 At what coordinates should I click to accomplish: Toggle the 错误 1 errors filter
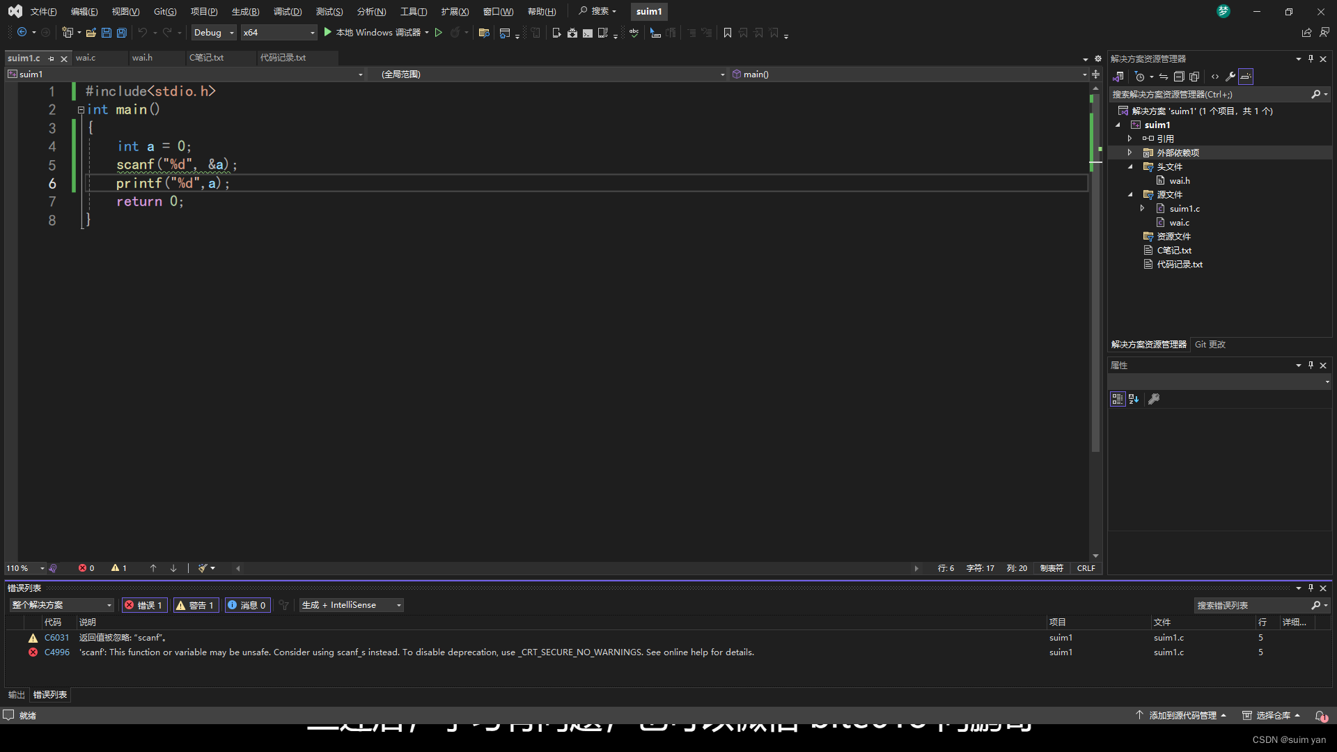[x=145, y=605]
